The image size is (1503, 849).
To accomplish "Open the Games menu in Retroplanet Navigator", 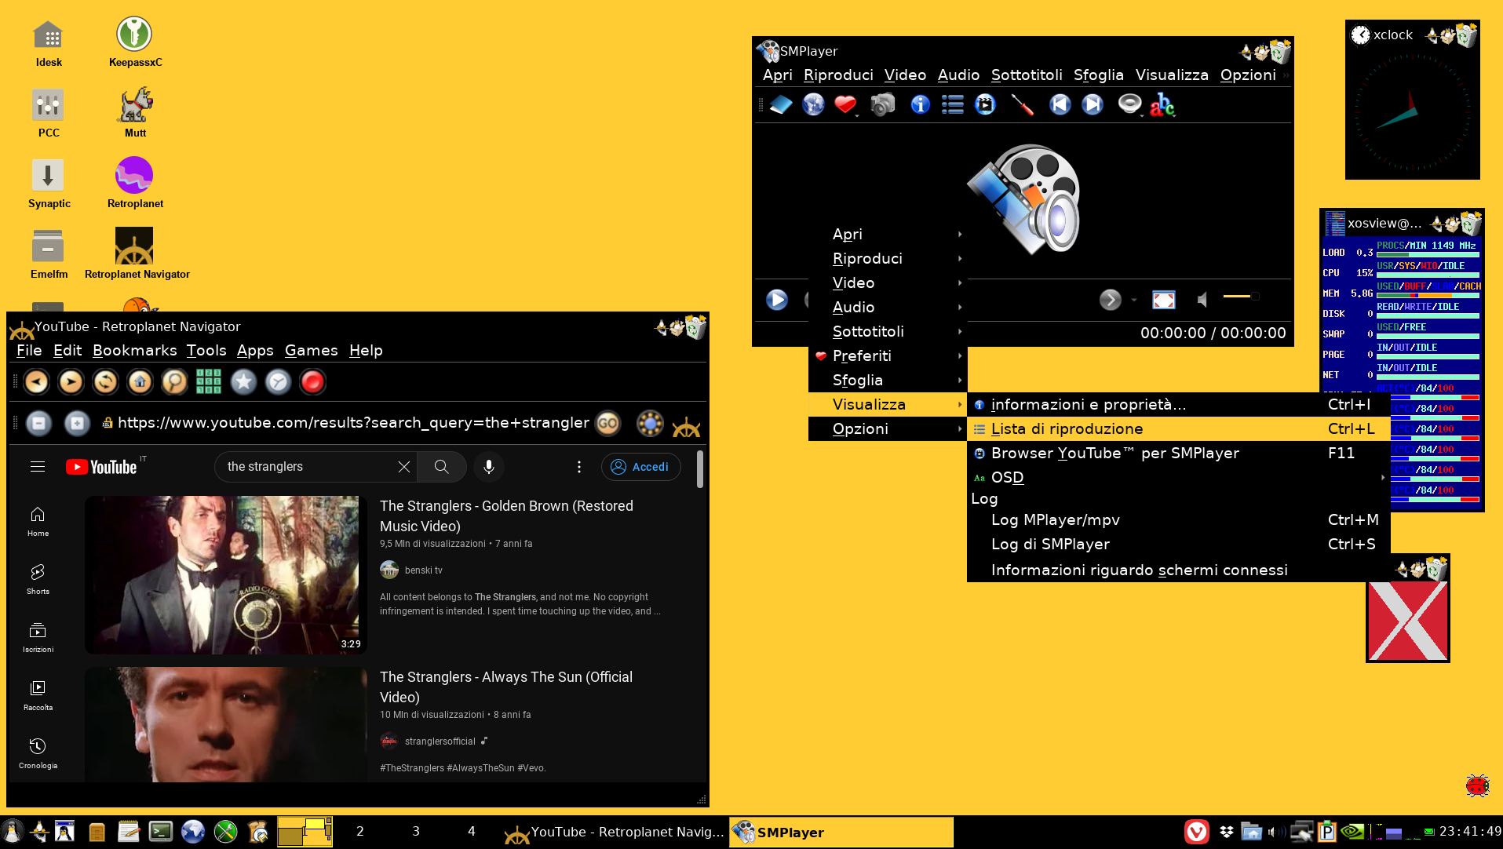I will pyautogui.click(x=312, y=351).
